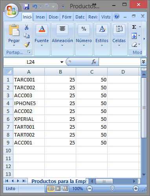Select column A header
The height and width of the screenshot is (196, 150).
click(x=29, y=72)
